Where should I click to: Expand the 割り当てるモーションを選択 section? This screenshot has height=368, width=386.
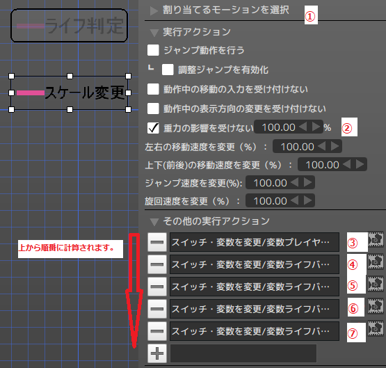pos(154,11)
